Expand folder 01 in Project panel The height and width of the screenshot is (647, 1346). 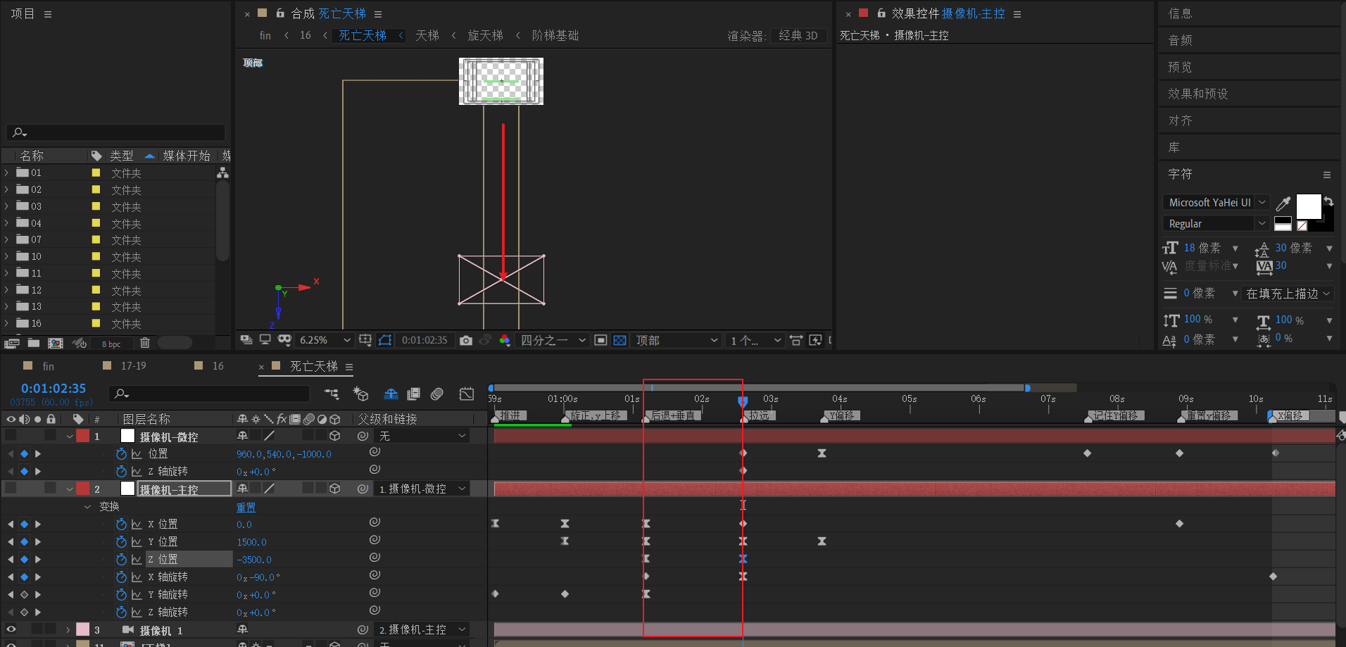[x=6, y=172]
